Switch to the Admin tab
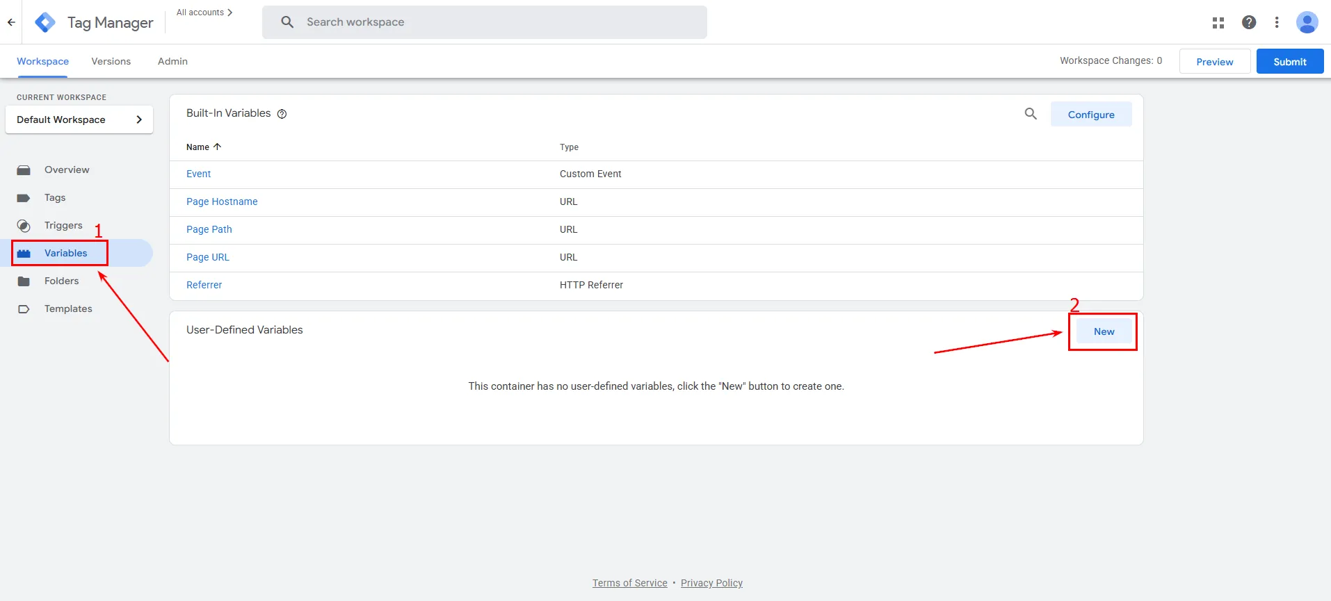The height and width of the screenshot is (601, 1331). pyautogui.click(x=172, y=61)
